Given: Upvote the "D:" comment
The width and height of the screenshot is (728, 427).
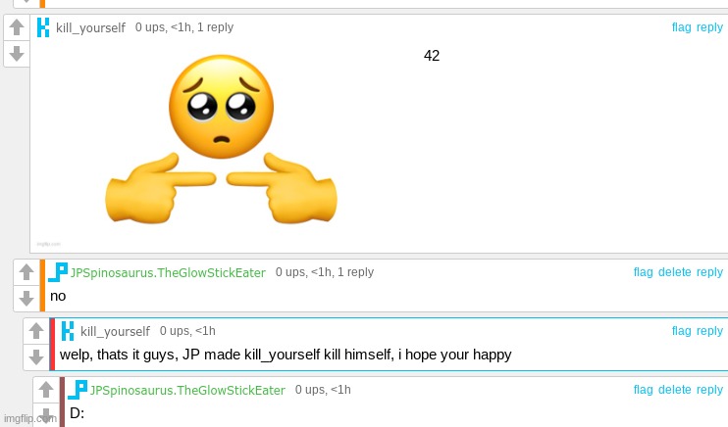Looking at the screenshot, I should 46,390.
